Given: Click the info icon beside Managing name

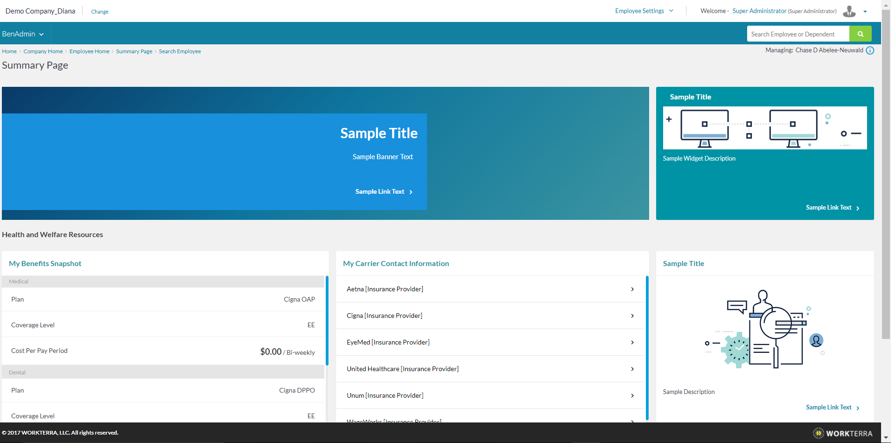Looking at the screenshot, I should 870,50.
